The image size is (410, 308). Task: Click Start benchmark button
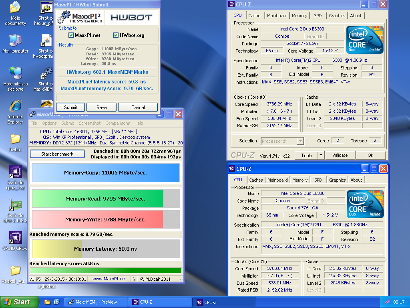pos(57,154)
